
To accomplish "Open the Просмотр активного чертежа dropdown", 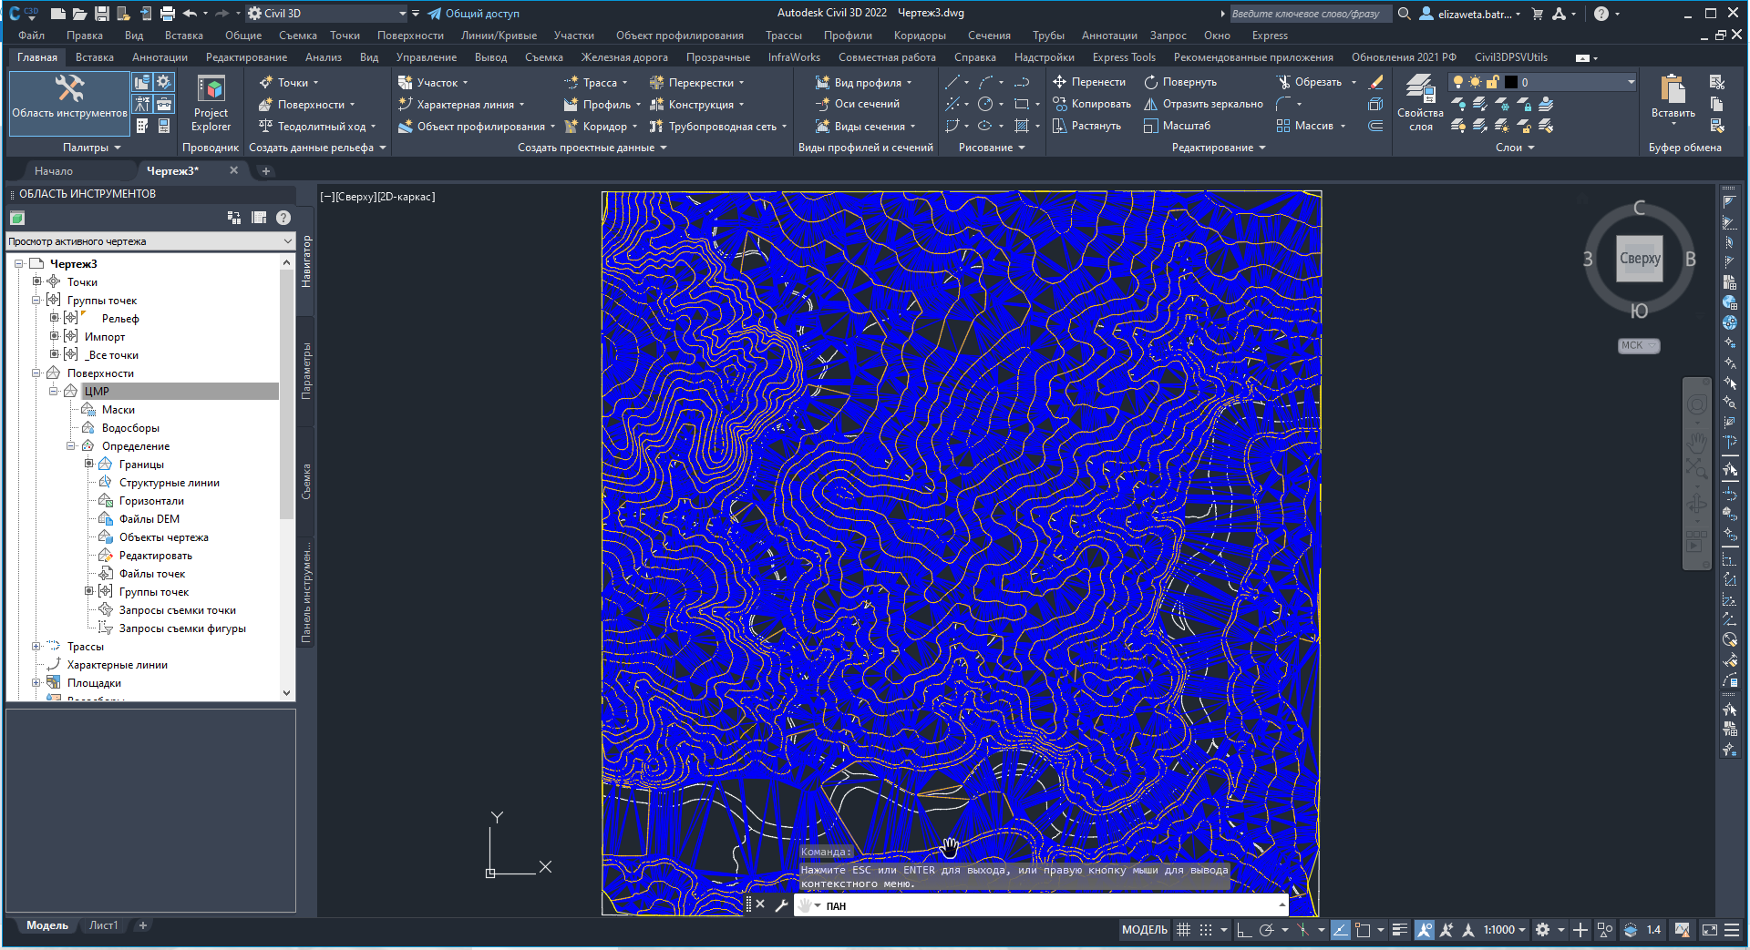I will point(150,241).
